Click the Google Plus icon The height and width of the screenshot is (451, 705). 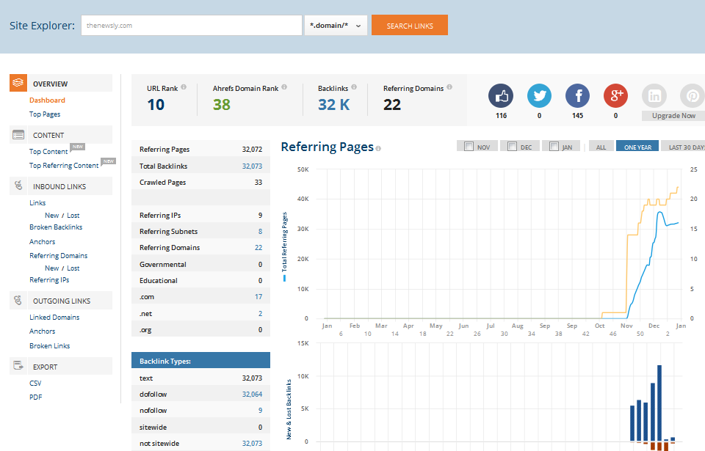click(615, 95)
